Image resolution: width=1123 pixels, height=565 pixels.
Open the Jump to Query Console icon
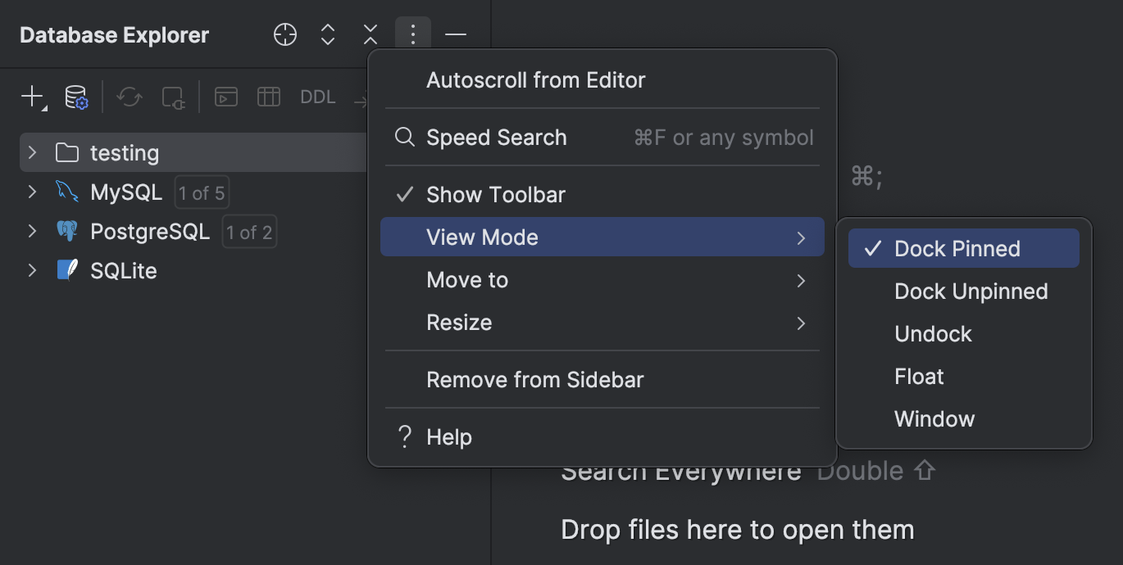pos(225,96)
